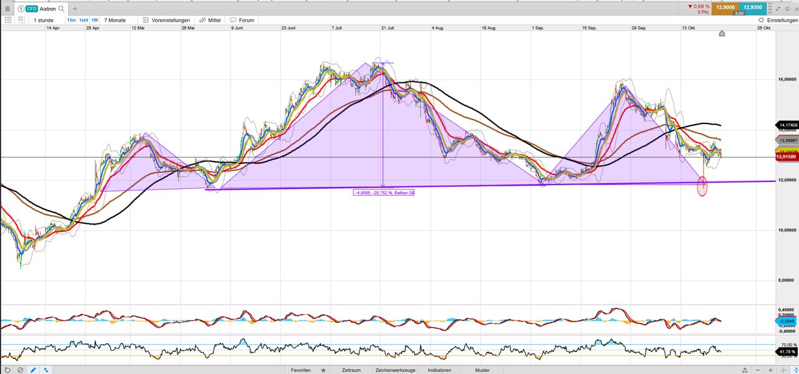799x374 pixels.
Task: Open the 'Mittel' price type dropdown
Action: click(x=210, y=20)
